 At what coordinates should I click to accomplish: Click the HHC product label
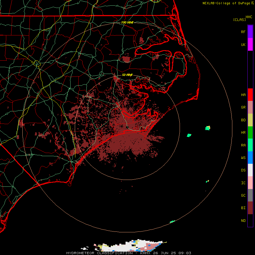[249, 17]
